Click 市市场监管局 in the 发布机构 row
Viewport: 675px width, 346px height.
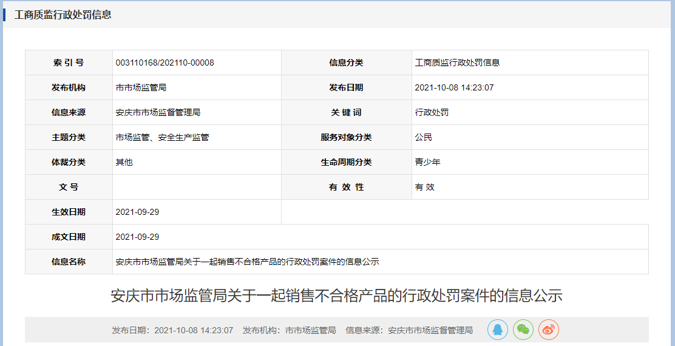coord(141,88)
